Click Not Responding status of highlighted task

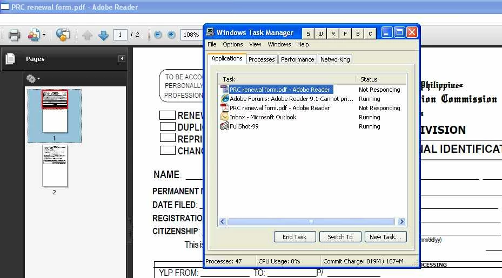click(x=379, y=90)
